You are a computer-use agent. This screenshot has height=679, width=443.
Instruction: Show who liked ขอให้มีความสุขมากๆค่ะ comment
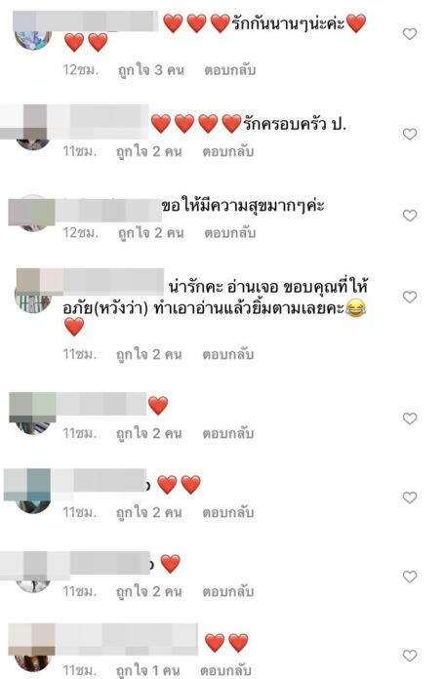point(150,233)
